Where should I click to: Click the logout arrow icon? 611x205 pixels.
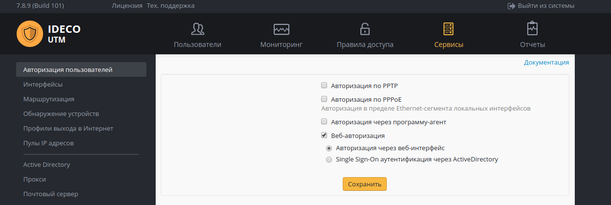[512, 6]
